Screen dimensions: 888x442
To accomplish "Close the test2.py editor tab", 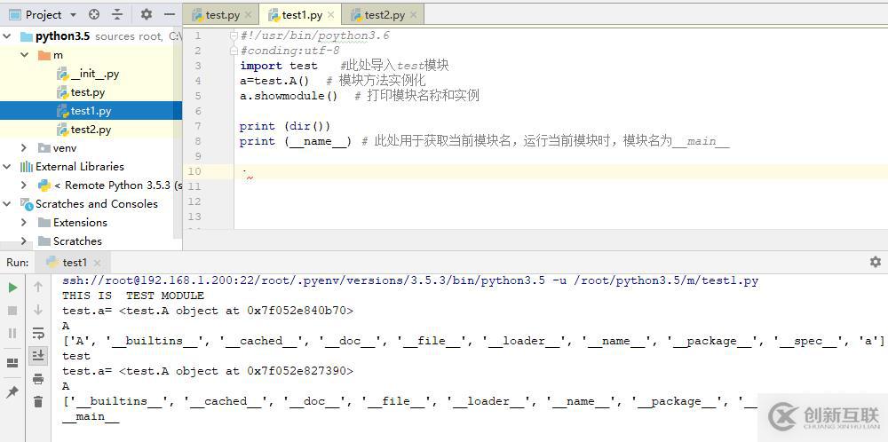I will [x=414, y=15].
